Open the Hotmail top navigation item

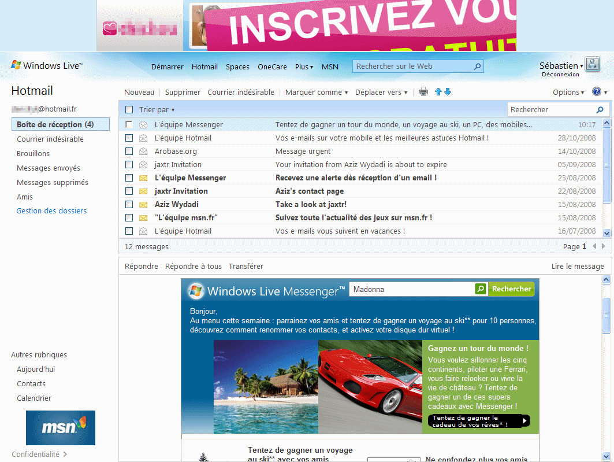(204, 67)
